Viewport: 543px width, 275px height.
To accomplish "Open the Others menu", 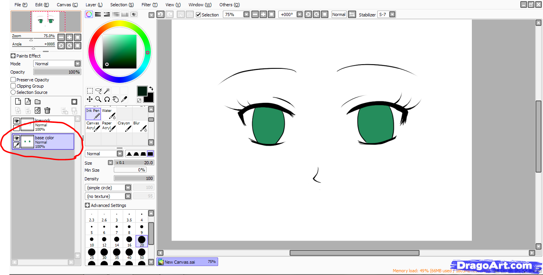I will [x=229, y=5].
